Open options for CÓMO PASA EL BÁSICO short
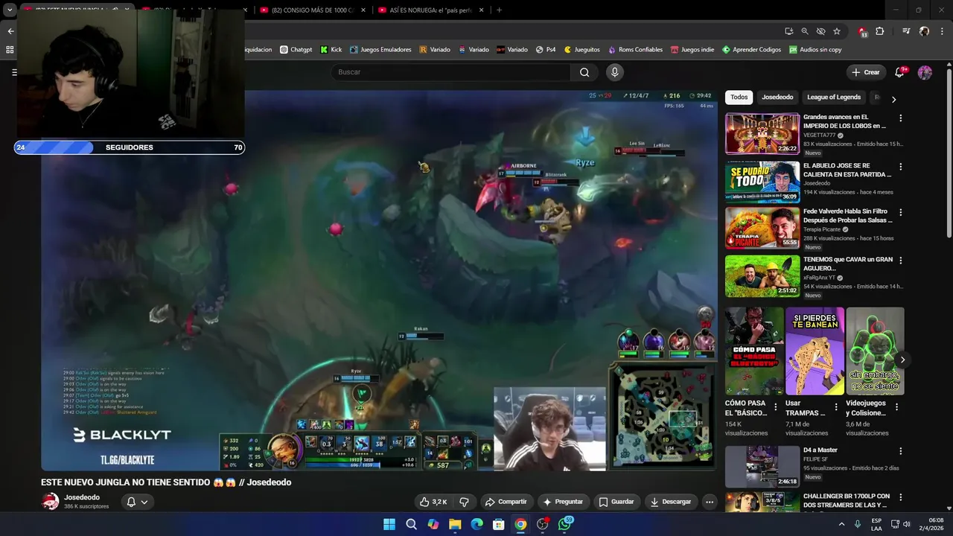Viewport: 953px width, 536px height. [776, 407]
